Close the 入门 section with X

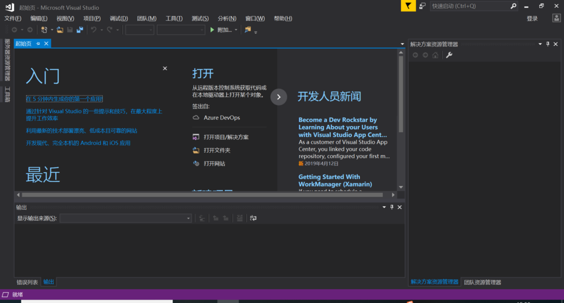(165, 68)
